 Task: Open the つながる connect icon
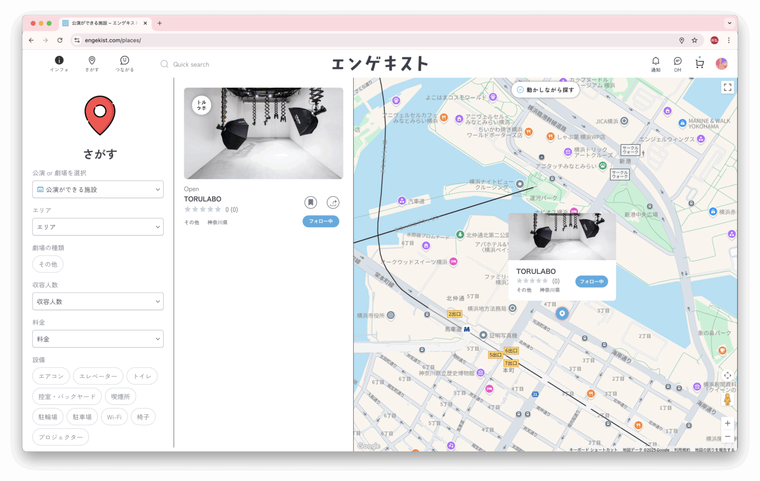click(124, 63)
